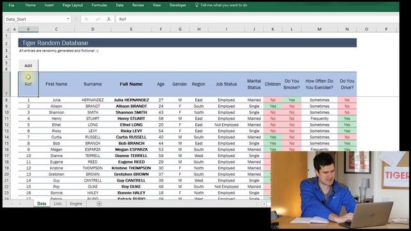Click Frequently in Henry STUART's row
The image size is (411, 231).
[x=319, y=119]
